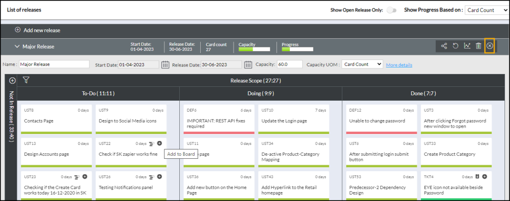
Task: Open IMPORTANT: REST API fixes required card
Action: (x=219, y=119)
